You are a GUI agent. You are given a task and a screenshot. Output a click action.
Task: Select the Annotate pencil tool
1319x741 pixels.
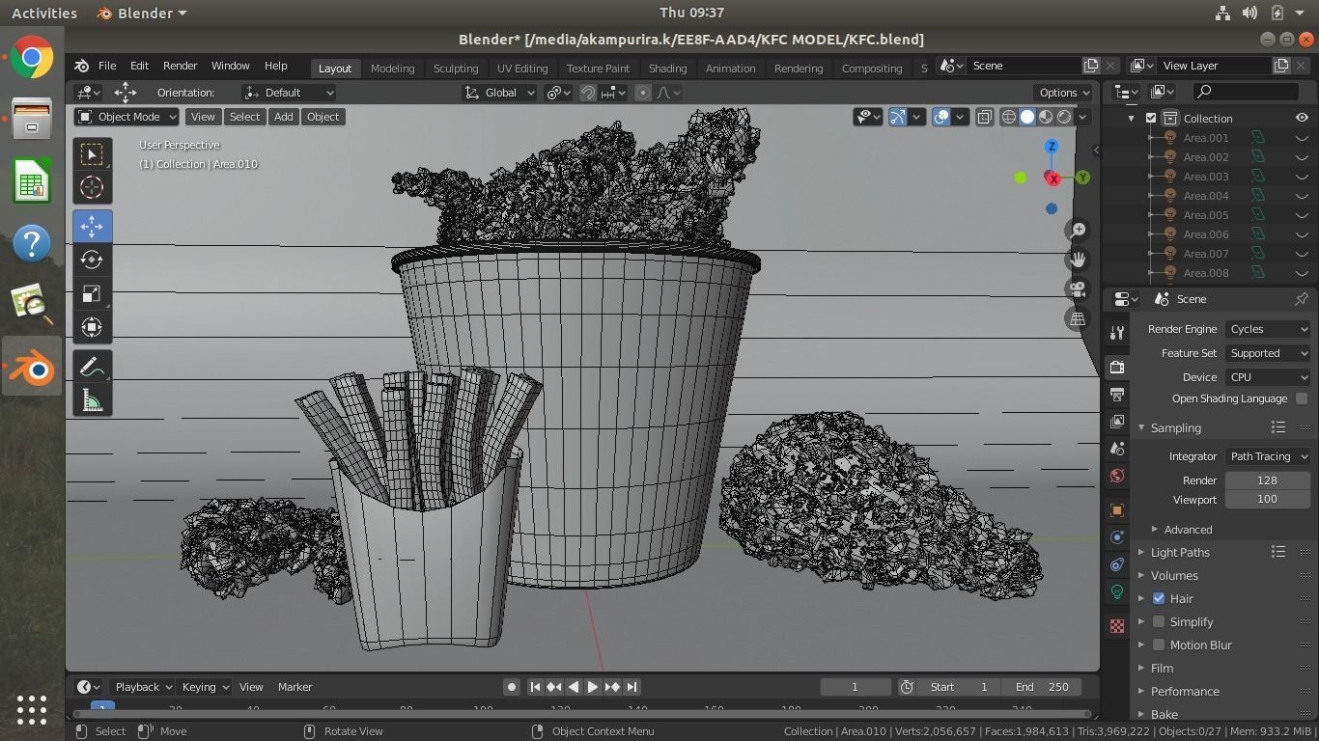pyautogui.click(x=92, y=367)
